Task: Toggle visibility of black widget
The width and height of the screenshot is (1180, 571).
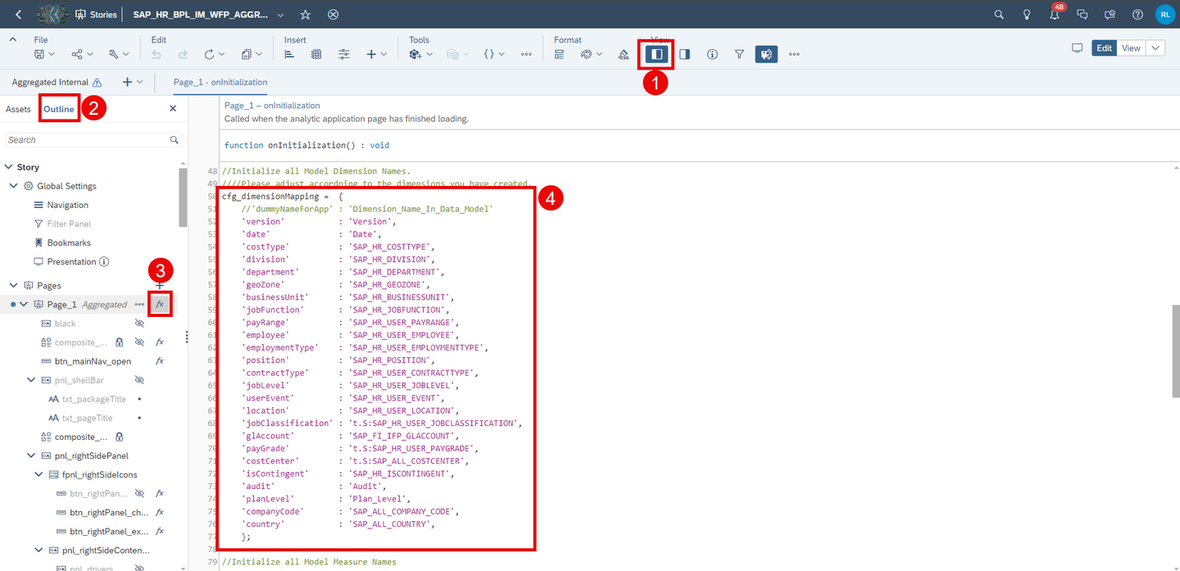Action: point(139,324)
